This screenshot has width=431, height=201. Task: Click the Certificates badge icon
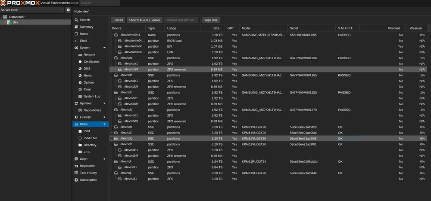click(80, 61)
